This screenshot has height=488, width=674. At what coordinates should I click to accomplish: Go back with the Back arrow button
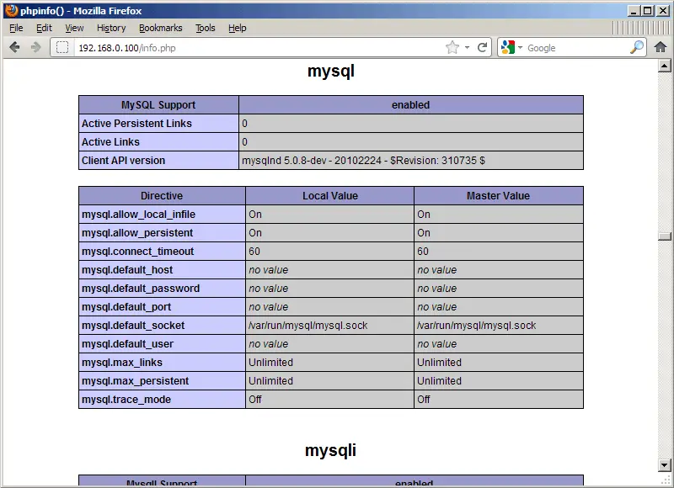[14, 47]
